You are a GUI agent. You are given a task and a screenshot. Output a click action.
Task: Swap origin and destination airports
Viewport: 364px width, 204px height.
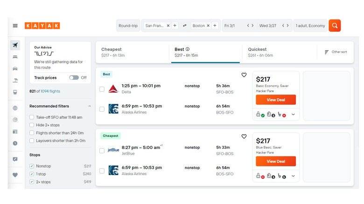click(x=184, y=26)
